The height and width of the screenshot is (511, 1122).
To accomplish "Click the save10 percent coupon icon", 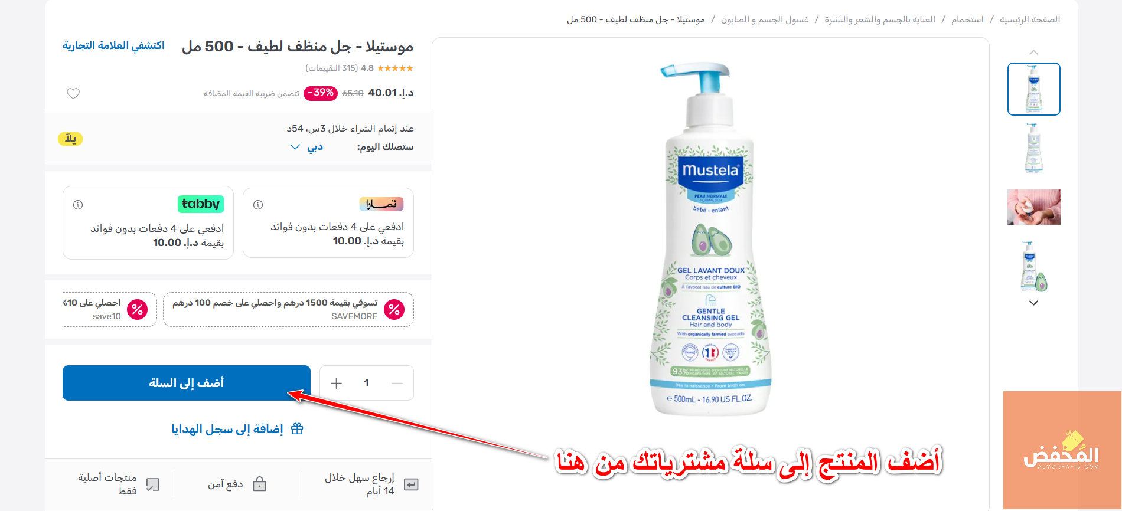I will coord(138,309).
